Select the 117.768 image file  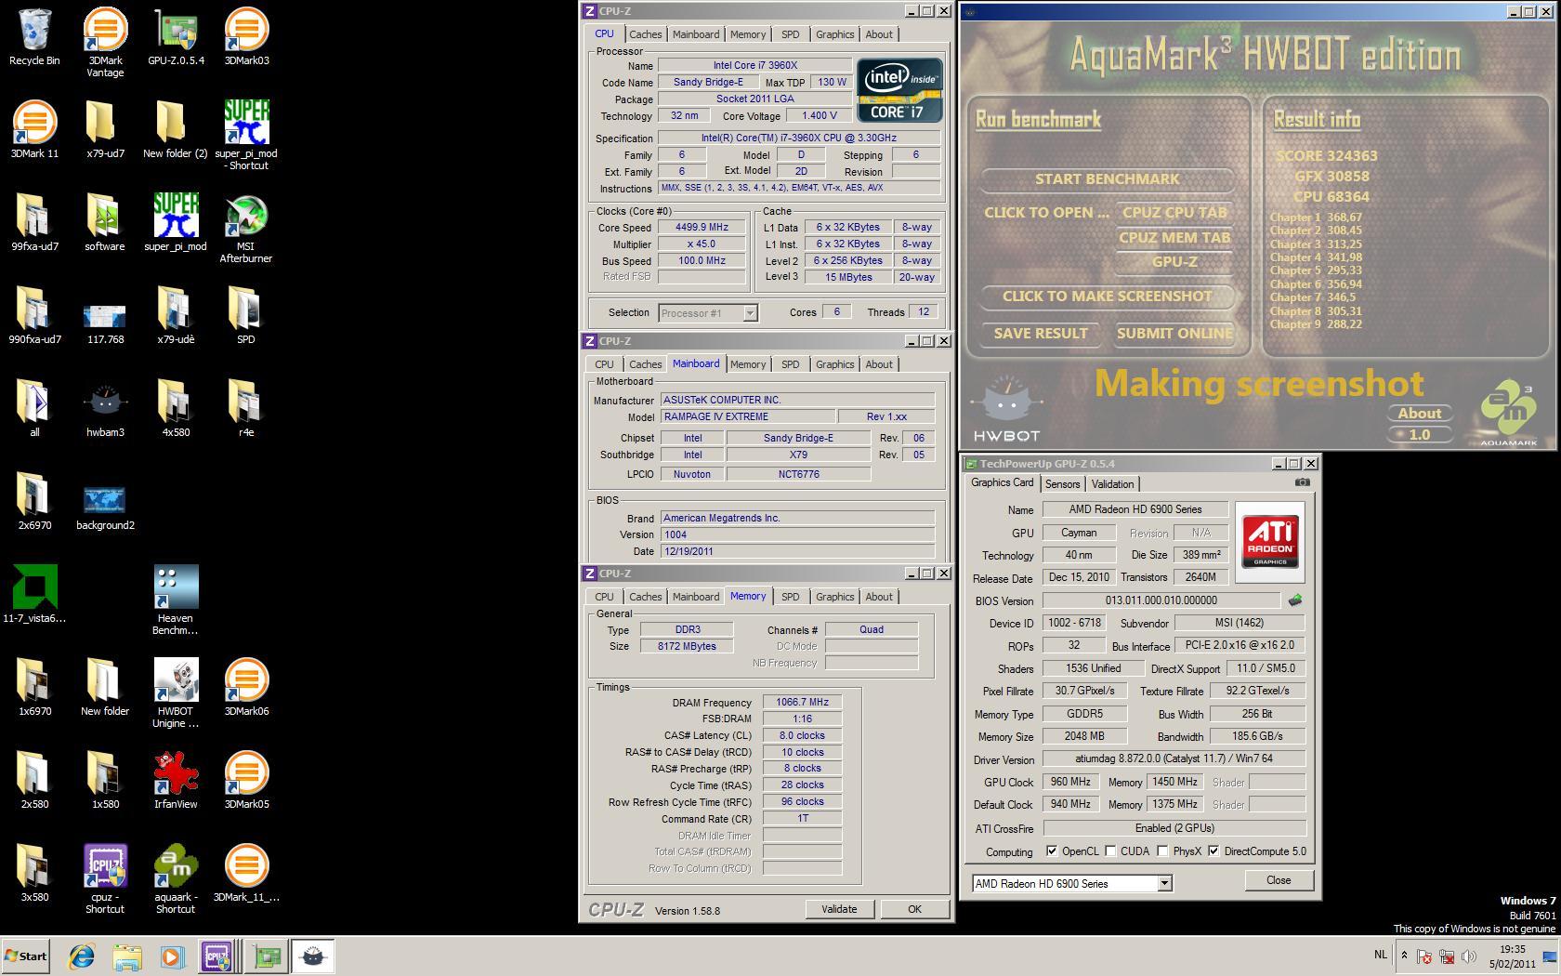(105, 321)
